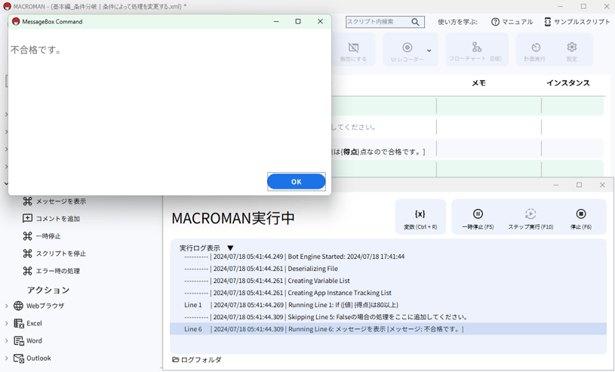This screenshot has width=615, height=372.
Task: Click the Excel icon
Action: [x=18, y=324]
